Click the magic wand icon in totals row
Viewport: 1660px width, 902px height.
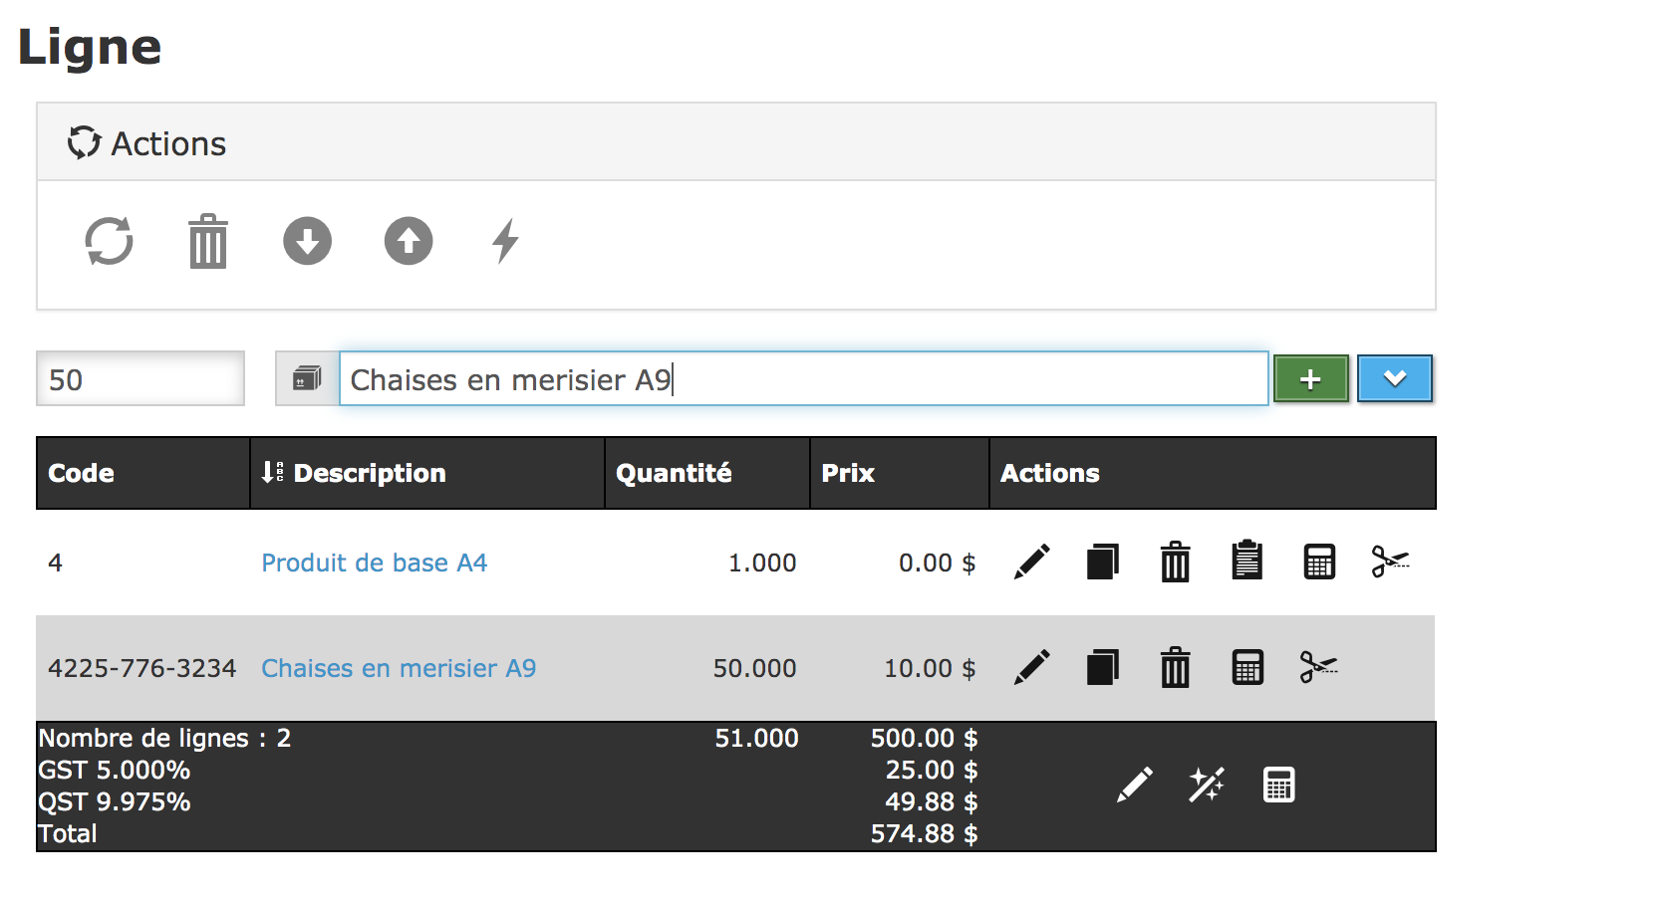(x=1207, y=786)
